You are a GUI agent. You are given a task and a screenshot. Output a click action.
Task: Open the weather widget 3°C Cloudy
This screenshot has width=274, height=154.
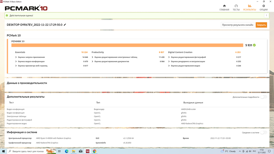point(228,151)
